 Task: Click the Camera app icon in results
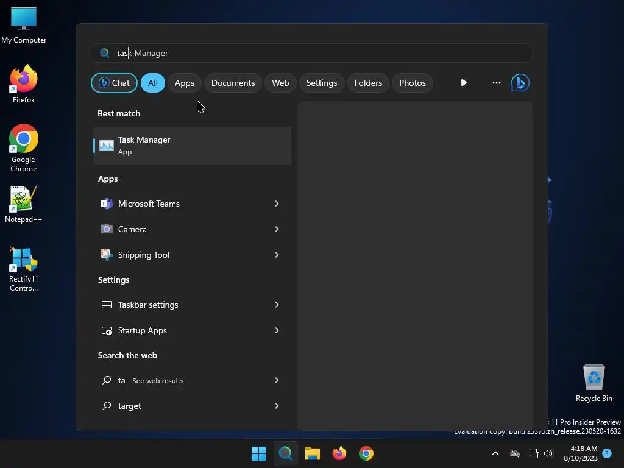106,229
